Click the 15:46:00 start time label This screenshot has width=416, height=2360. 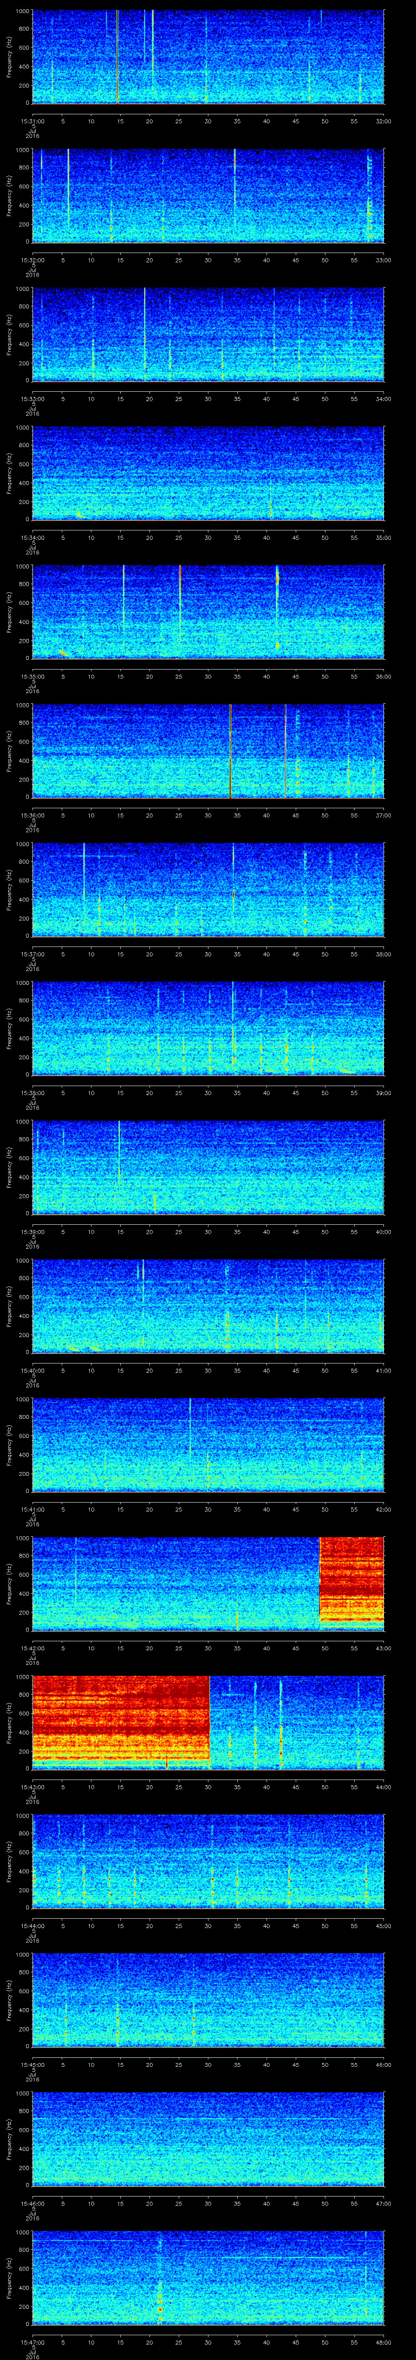click(32, 2203)
